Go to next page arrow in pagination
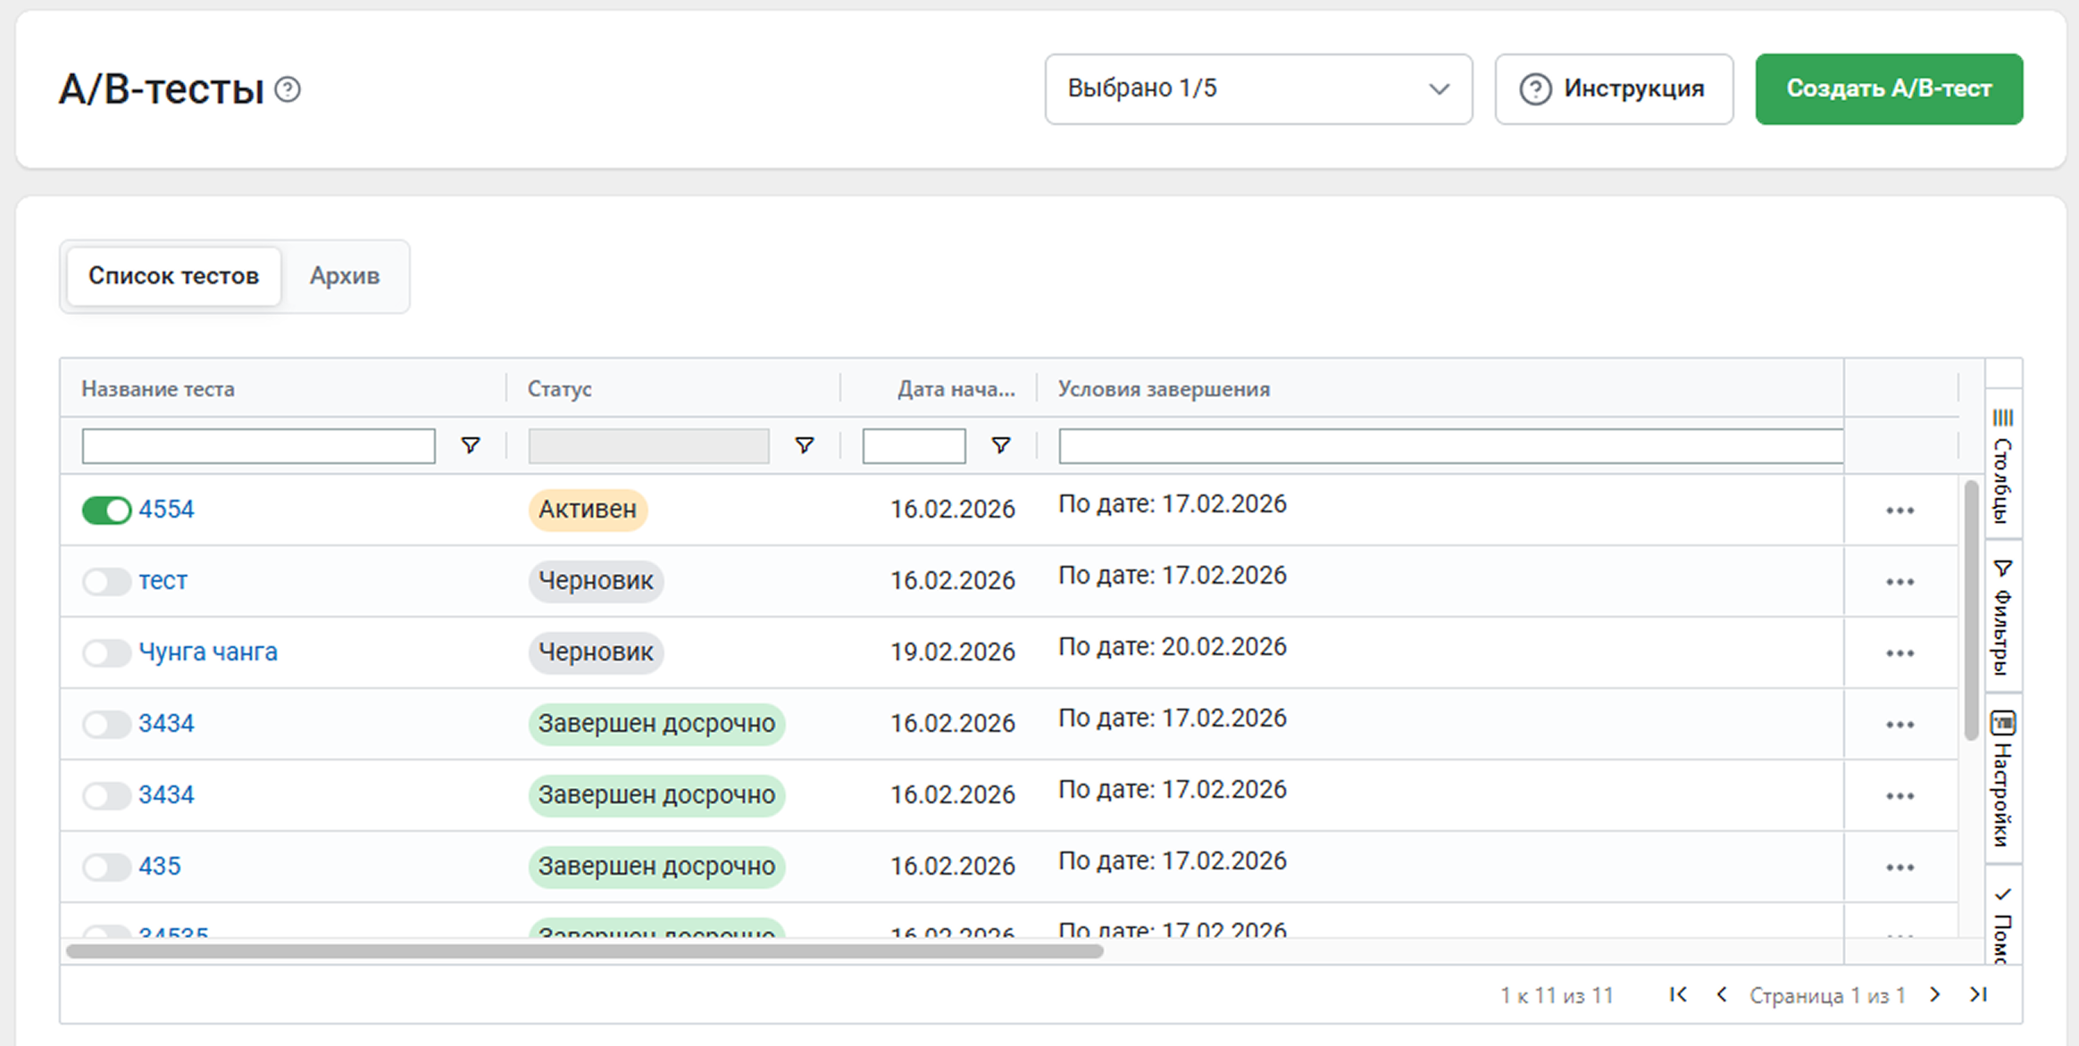The height and width of the screenshot is (1046, 2079). 1934,994
